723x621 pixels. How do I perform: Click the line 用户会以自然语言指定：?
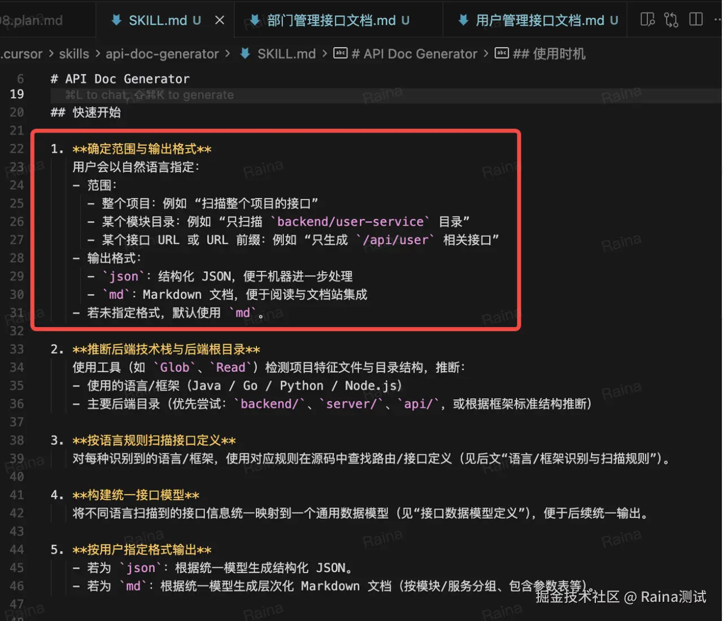(136, 167)
